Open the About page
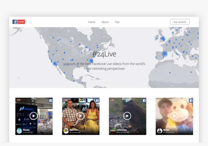The height and width of the screenshot is (146, 208). pos(105,22)
